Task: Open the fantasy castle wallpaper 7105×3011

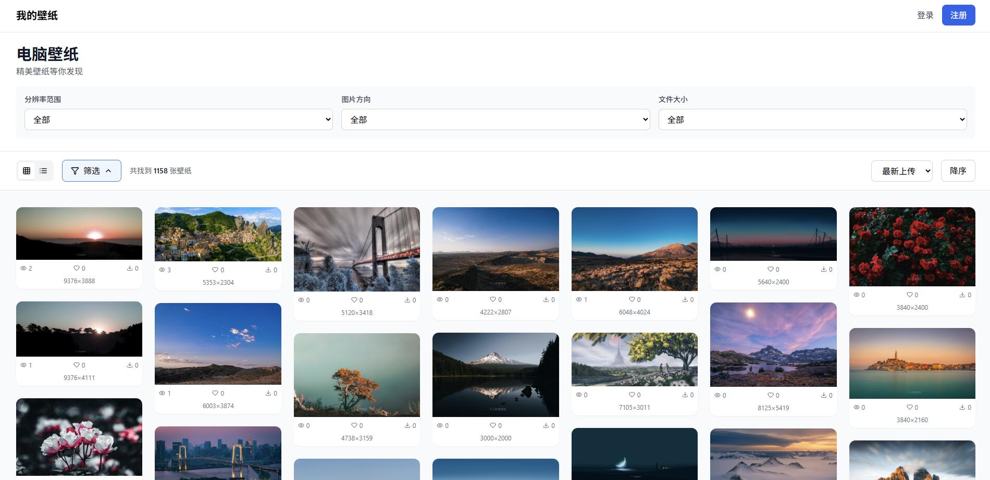Action: click(x=634, y=359)
